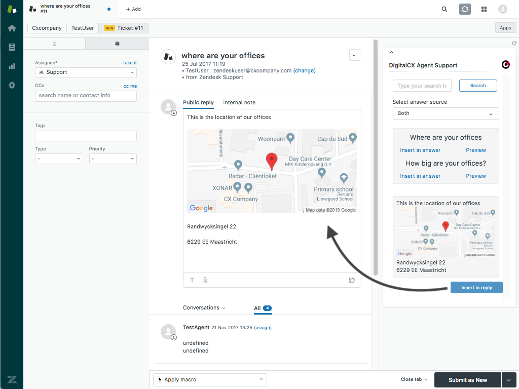Open the Select answer source dropdown
This screenshot has height=389, width=519.
(x=446, y=113)
